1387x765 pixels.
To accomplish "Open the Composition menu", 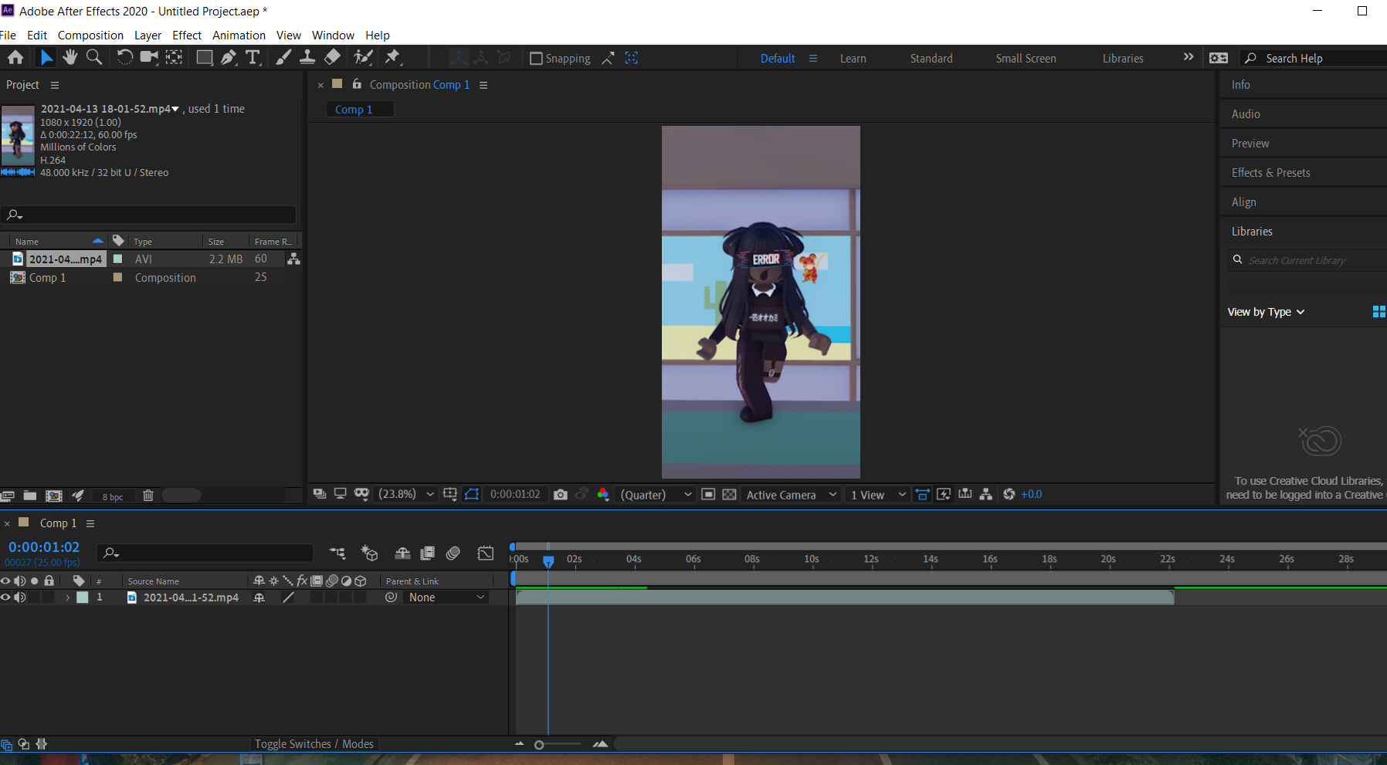I will 90,35.
